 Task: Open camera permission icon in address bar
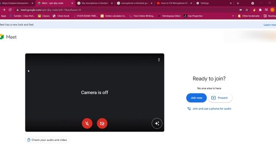241,10
